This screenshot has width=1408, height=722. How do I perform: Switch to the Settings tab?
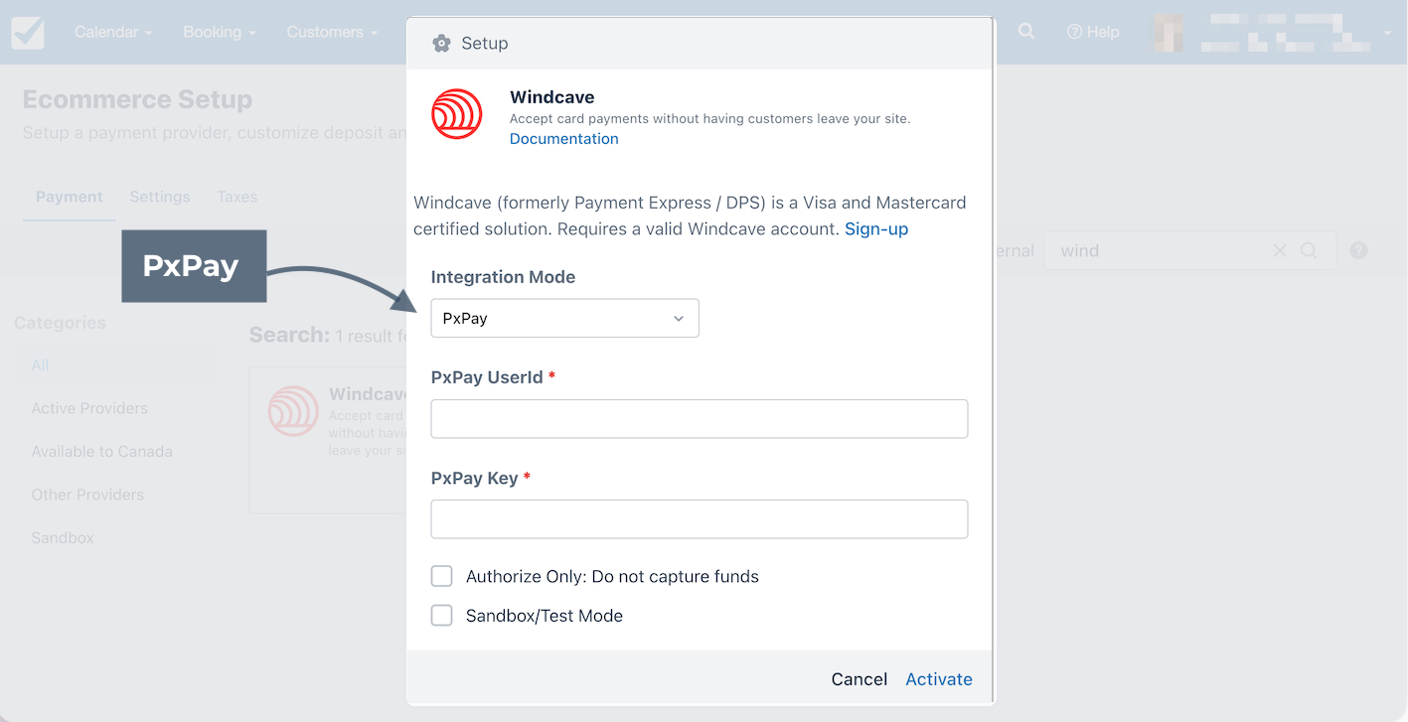click(x=160, y=197)
